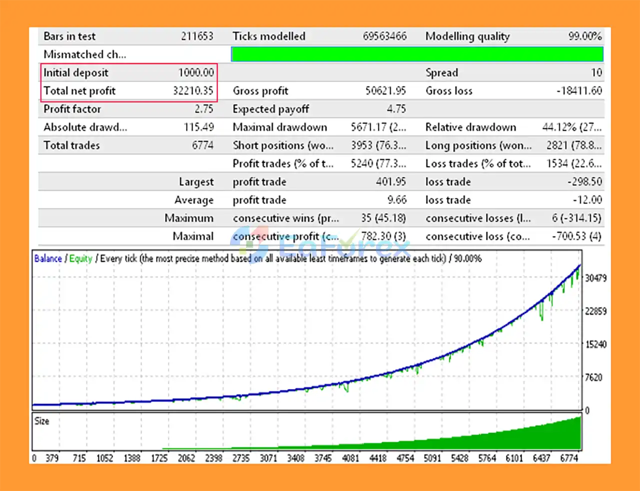Click the 30479 label on the y-axis
Image resolution: width=640 pixels, height=491 pixels.
[x=595, y=278]
